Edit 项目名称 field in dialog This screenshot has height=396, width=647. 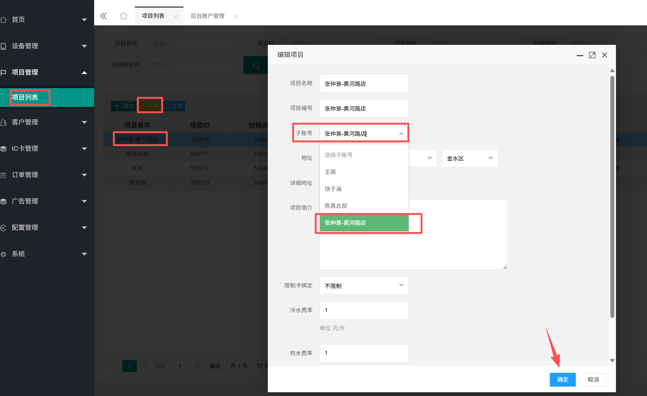[x=364, y=83]
